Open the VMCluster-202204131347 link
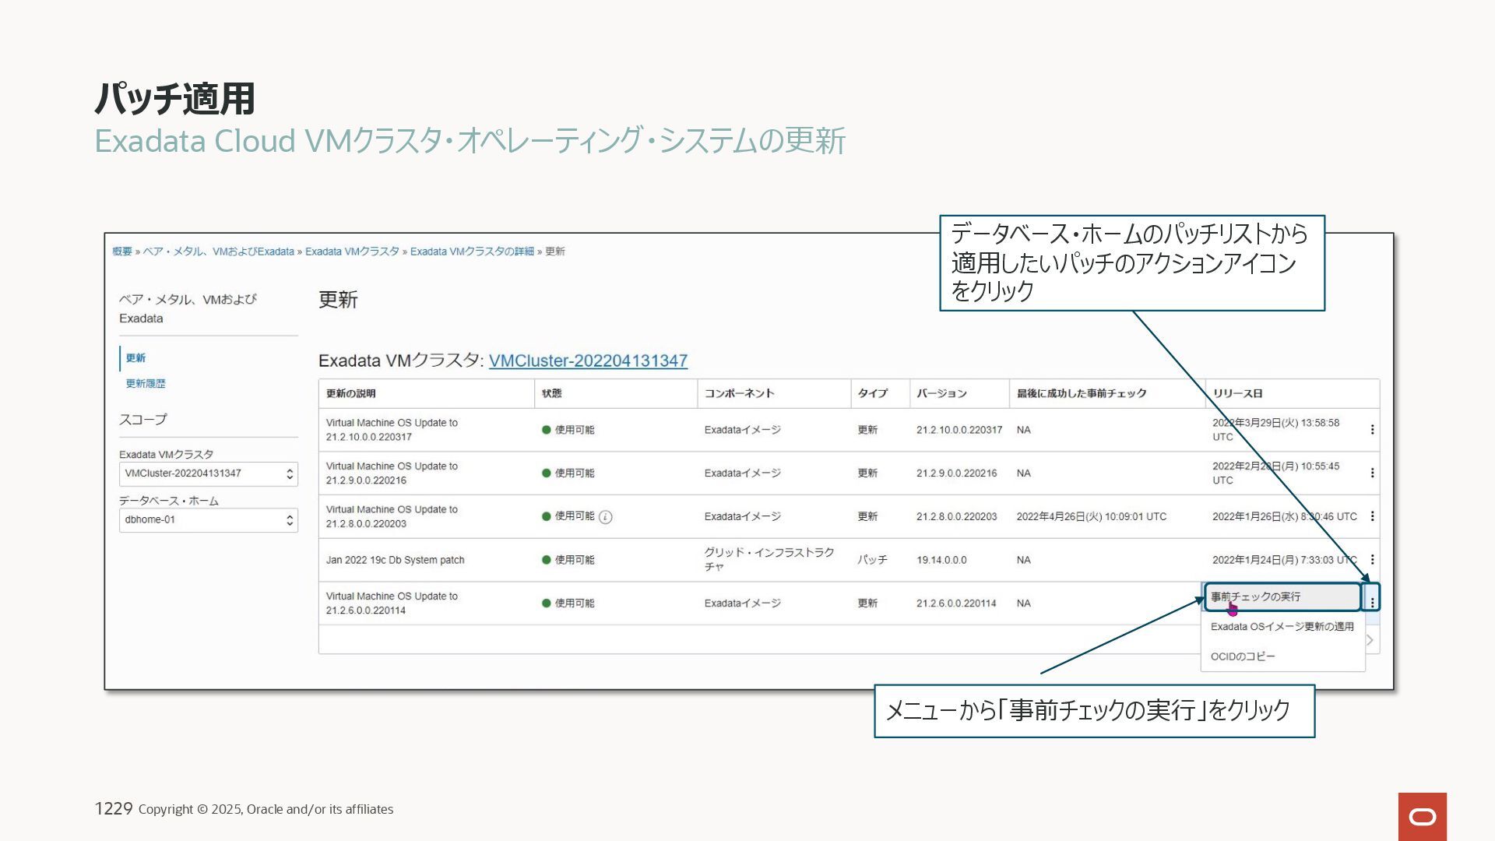Image resolution: width=1495 pixels, height=841 pixels. pyautogui.click(x=588, y=361)
